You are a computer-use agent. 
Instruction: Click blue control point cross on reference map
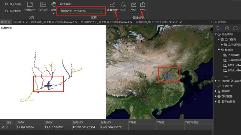168,76
